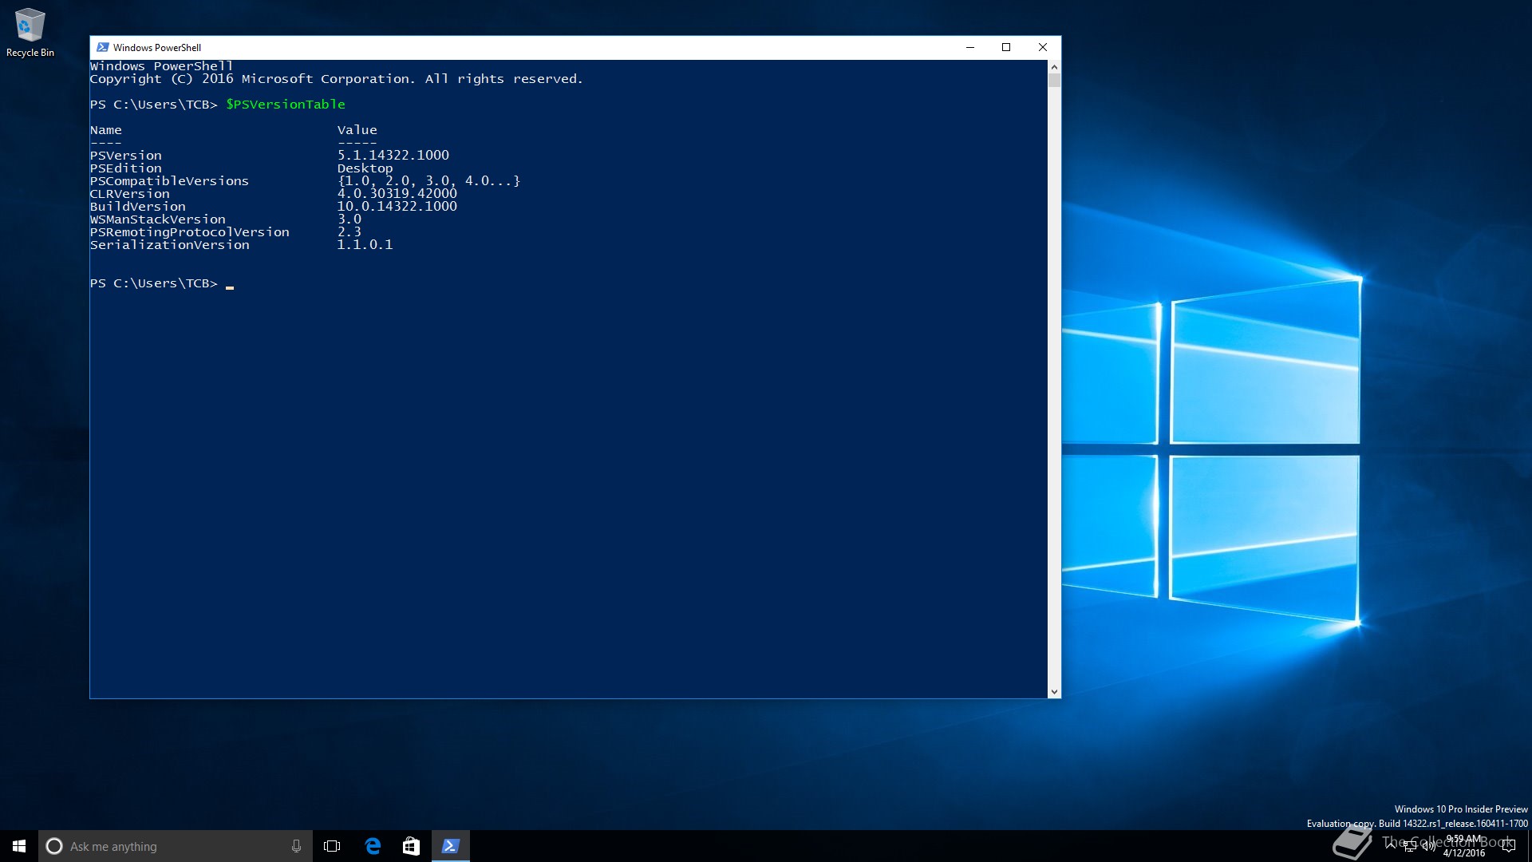The image size is (1532, 862).
Task: Activate the Cortana microphone icon
Action: pyautogui.click(x=296, y=846)
